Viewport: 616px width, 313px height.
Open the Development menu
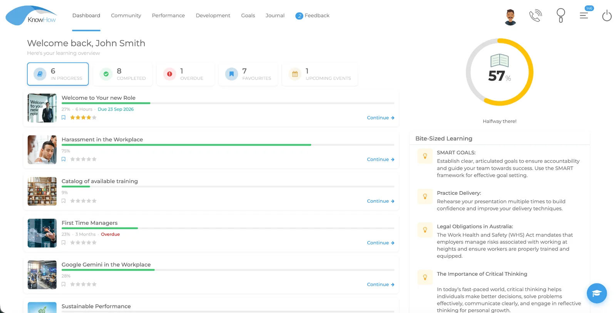tap(213, 15)
